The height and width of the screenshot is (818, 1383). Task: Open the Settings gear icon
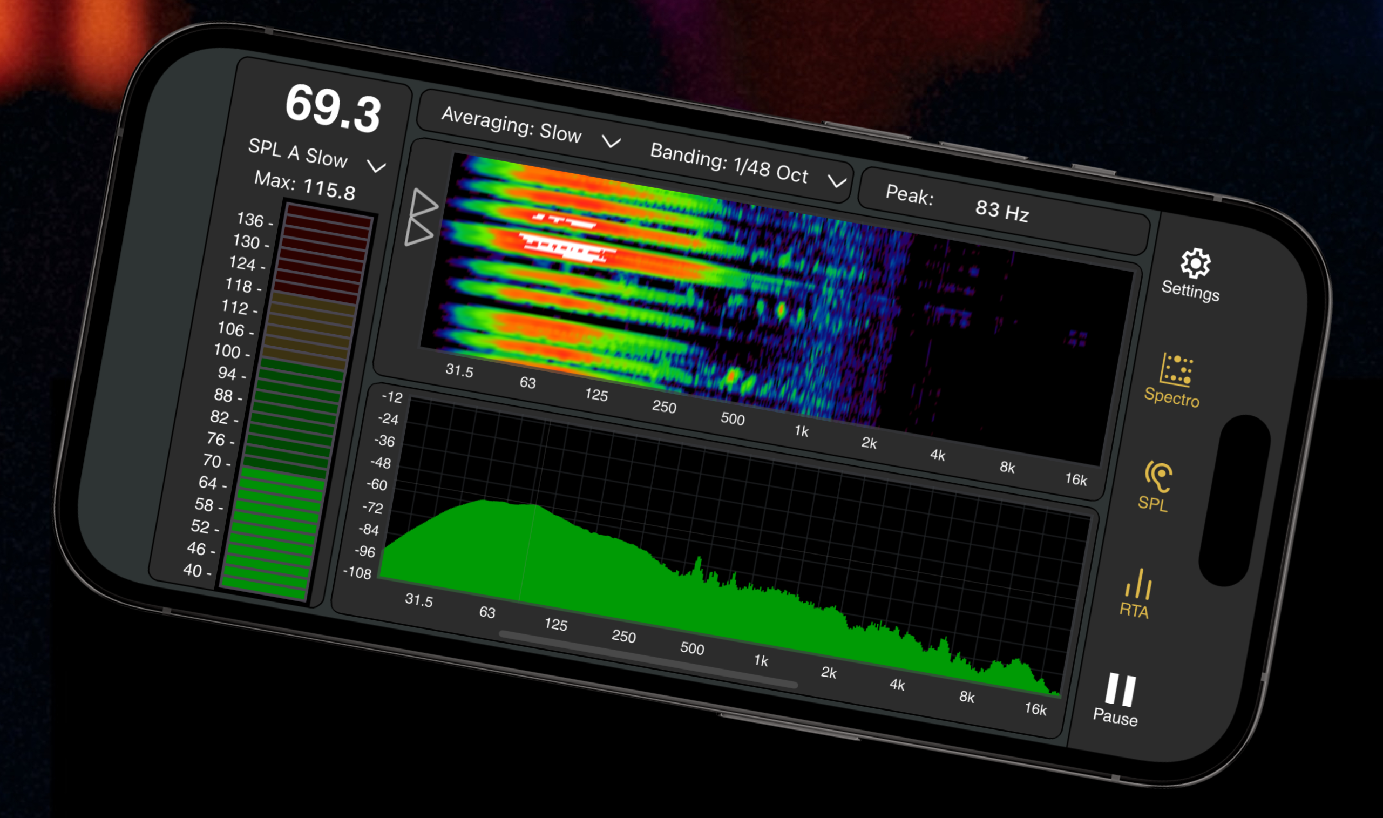click(1195, 263)
